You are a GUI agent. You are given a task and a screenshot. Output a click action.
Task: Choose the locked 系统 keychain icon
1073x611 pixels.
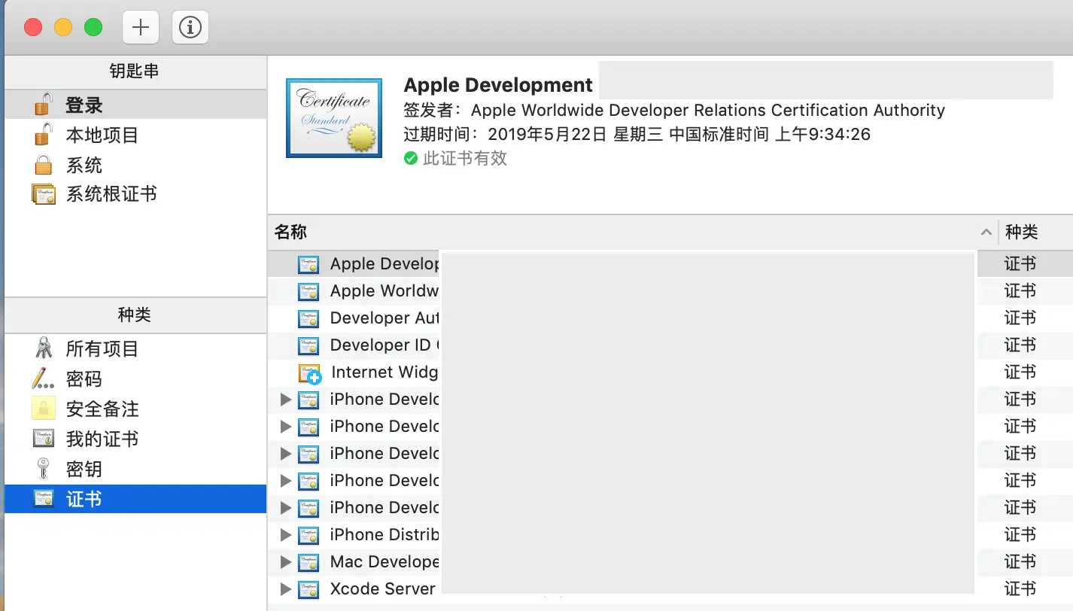(x=44, y=165)
